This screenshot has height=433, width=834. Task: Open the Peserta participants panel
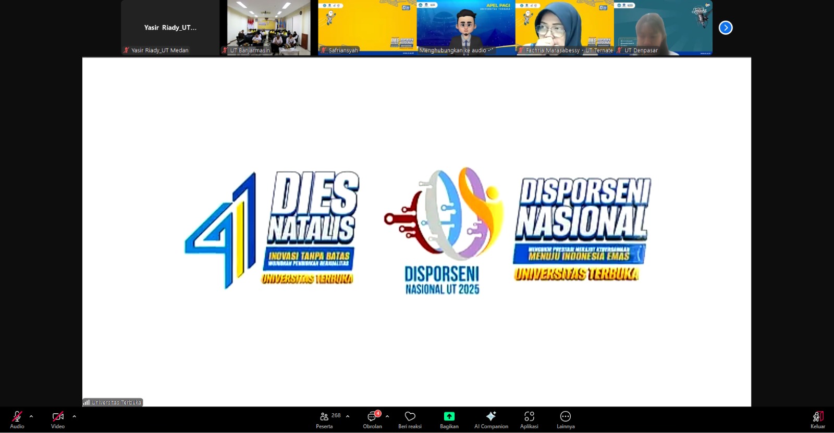point(324,419)
